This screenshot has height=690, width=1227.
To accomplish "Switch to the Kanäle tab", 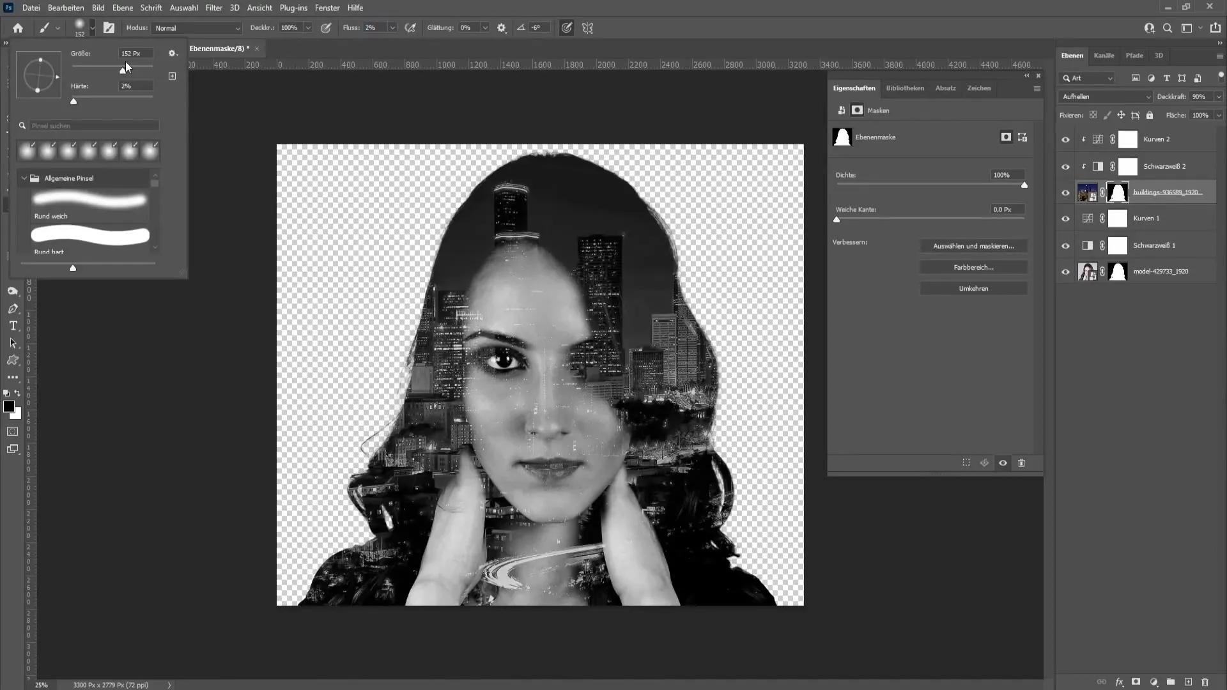I will point(1104,56).
